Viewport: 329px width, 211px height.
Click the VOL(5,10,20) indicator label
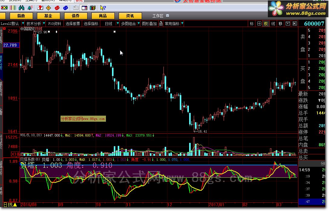[31, 135]
